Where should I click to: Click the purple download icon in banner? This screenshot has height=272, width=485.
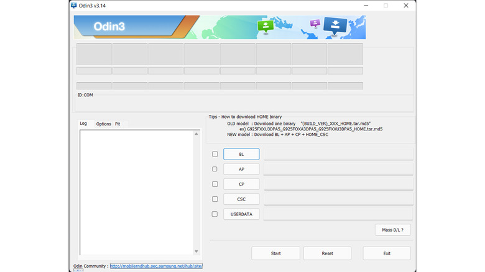pos(315,23)
